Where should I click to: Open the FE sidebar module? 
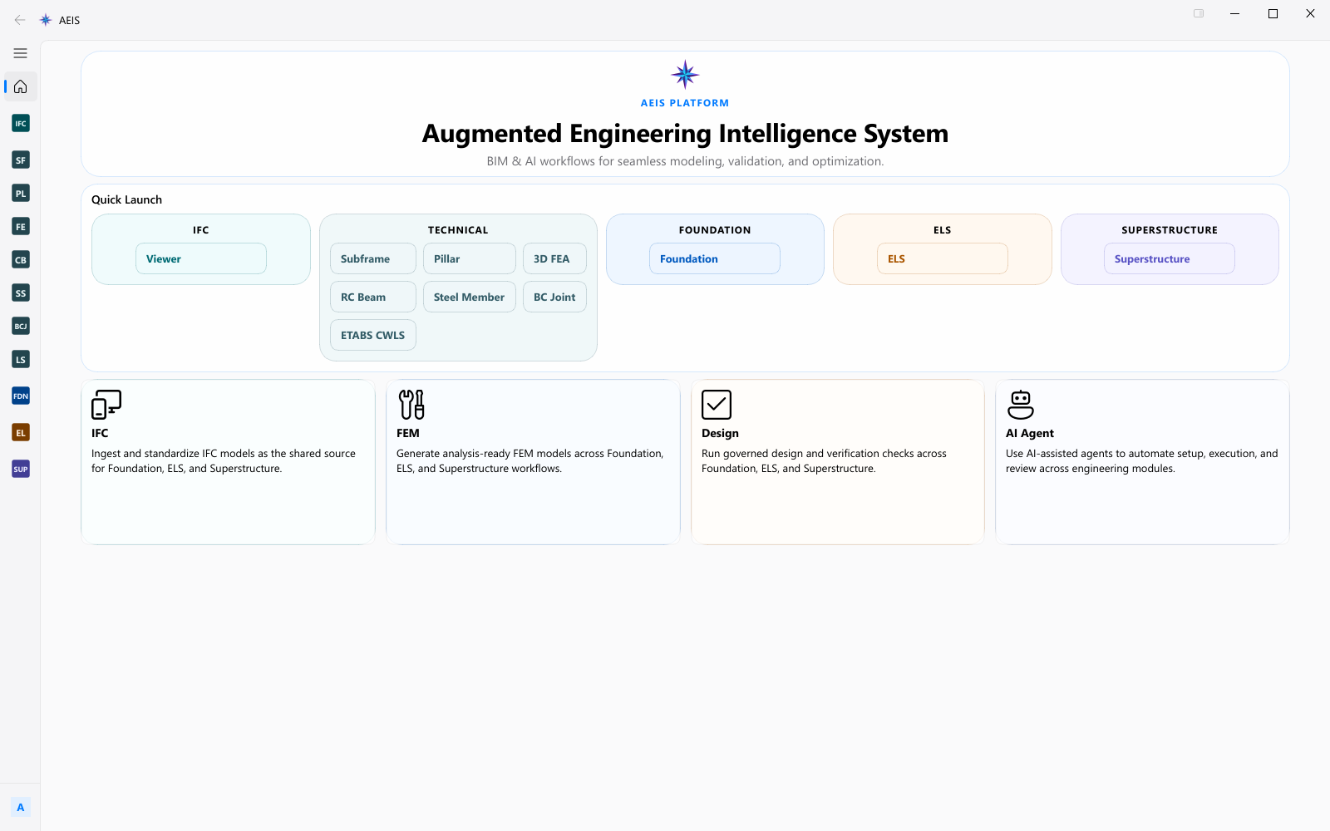coord(21,226)
